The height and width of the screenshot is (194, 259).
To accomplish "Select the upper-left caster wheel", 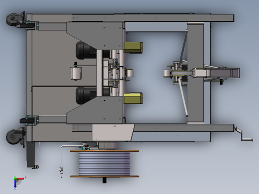I will pos(14,20).
